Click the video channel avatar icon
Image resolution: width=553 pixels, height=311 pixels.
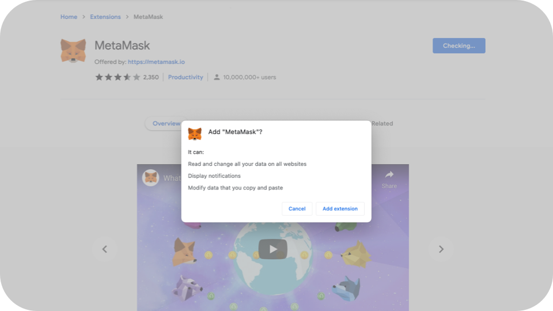150,178
